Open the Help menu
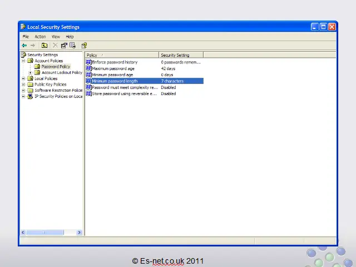Image resolution: width=356 pixels, height=267 pixels. (70, 37)
